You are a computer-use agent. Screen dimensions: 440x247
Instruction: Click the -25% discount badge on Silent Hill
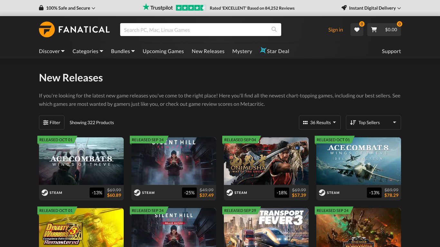pos(189,193)
